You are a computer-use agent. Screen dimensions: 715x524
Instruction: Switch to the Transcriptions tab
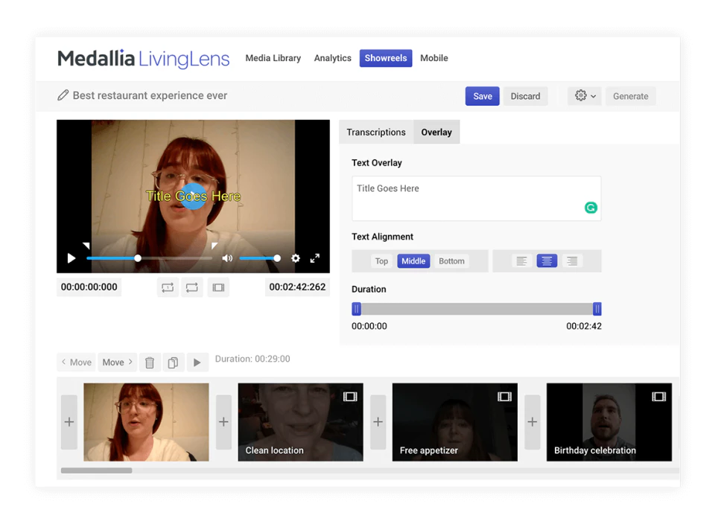[375, 132]
